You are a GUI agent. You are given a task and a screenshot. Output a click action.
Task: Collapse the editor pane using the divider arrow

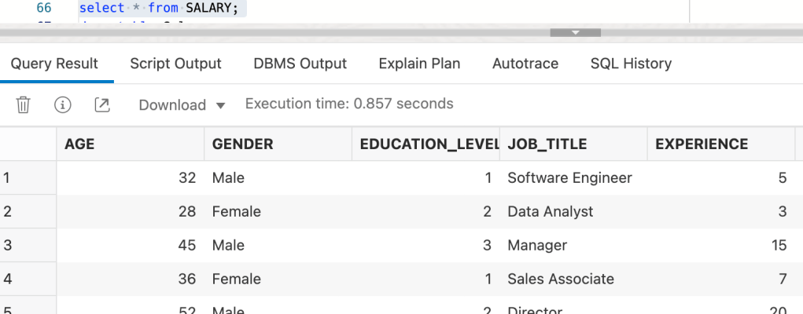click(575, 32)
